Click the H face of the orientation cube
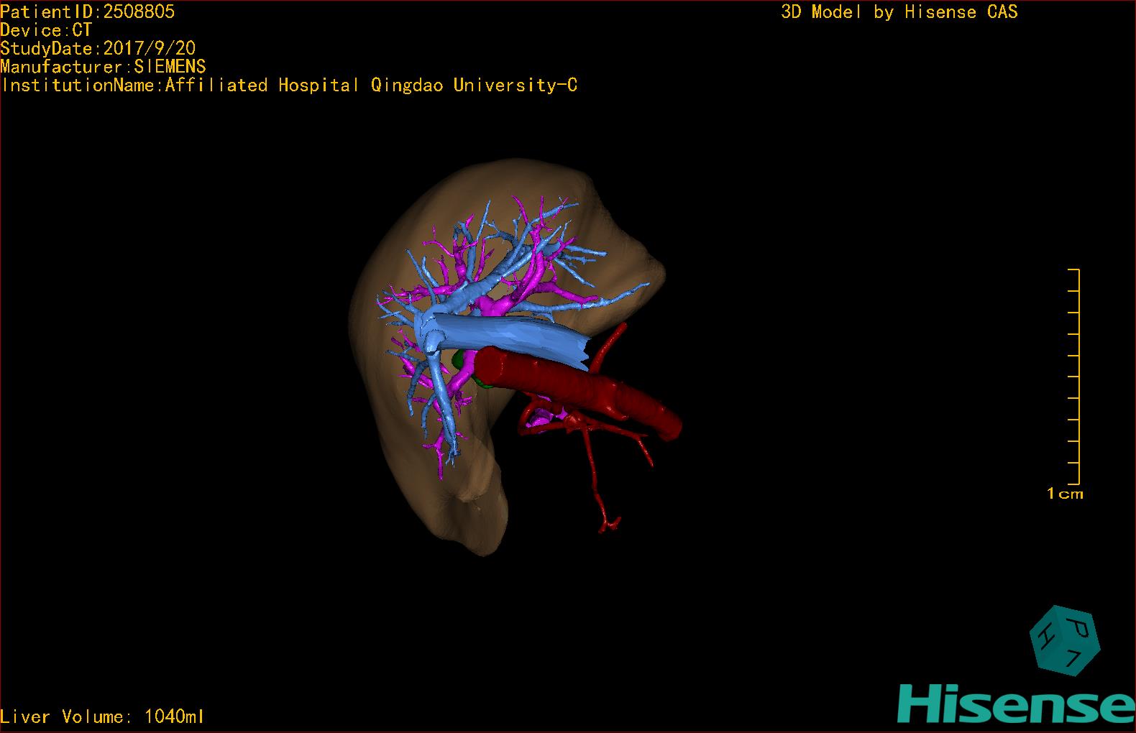 1045,637
